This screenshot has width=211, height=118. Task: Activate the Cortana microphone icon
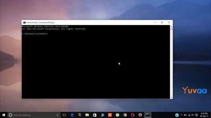(x=57, y=115)
